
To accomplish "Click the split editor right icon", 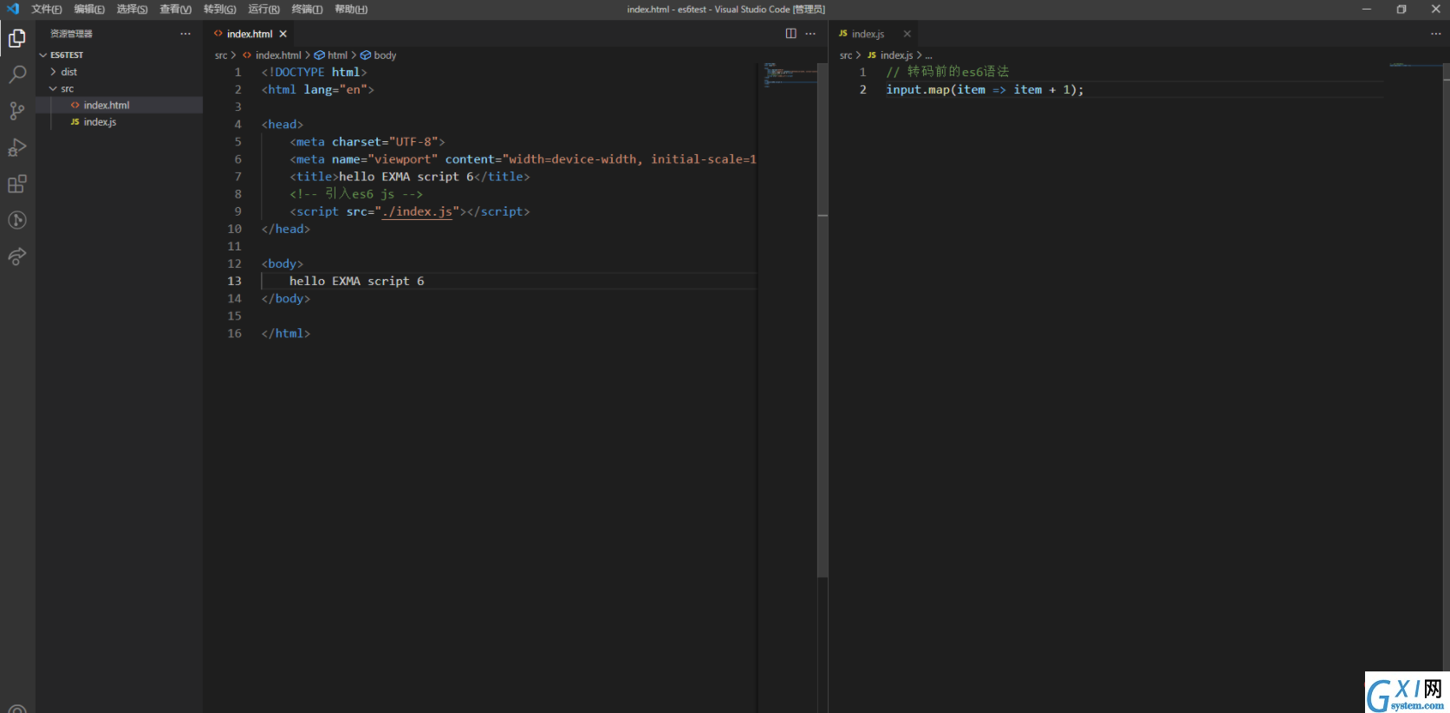I will (790, 34).
